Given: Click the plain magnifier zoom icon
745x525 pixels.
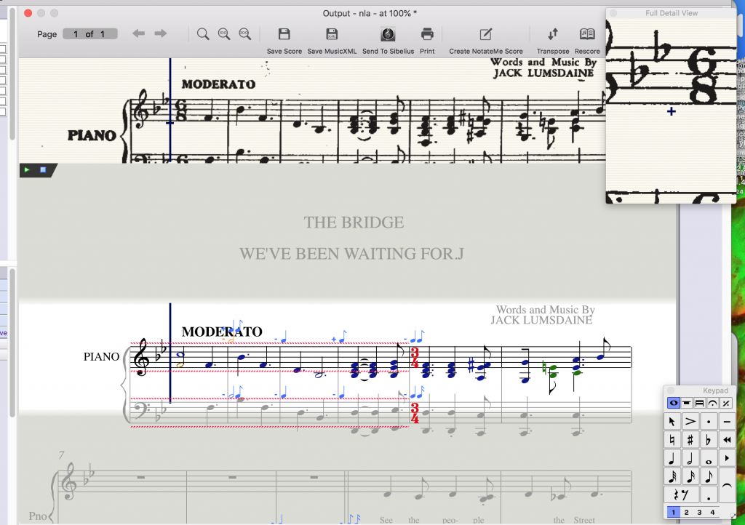Looking at the screenshot, I should [203, 34].
